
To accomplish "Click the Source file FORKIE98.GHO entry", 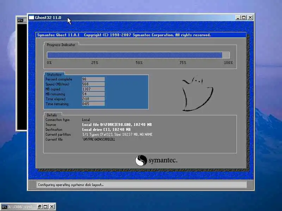I will [x=117, y=124].
